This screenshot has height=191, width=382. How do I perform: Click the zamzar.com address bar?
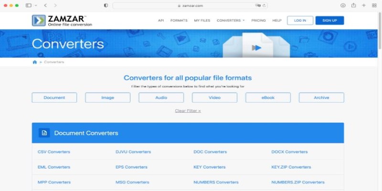point(190,6)
